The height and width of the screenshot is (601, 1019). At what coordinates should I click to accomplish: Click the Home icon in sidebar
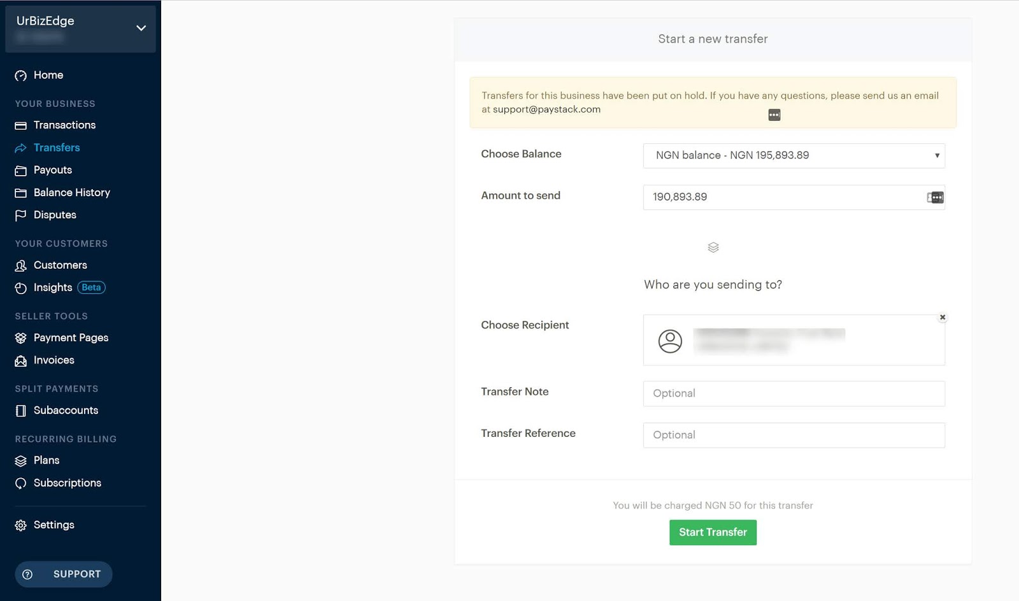20,75
